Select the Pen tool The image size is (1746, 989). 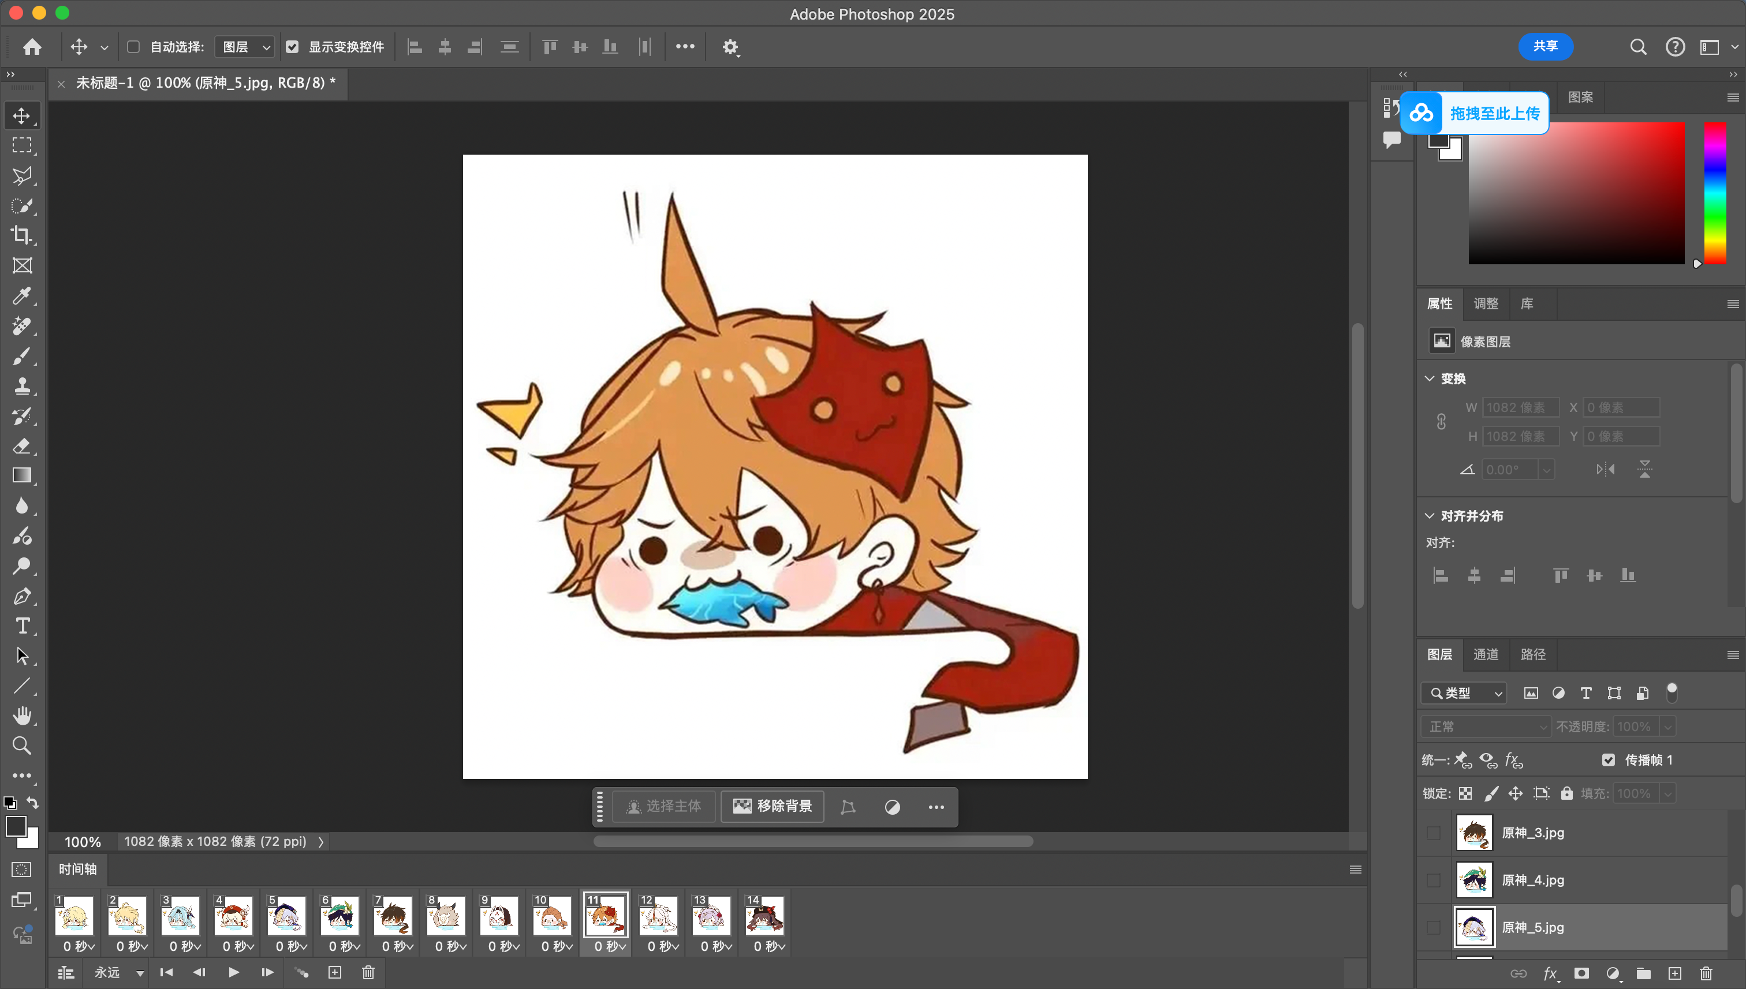tap(22, 597)
